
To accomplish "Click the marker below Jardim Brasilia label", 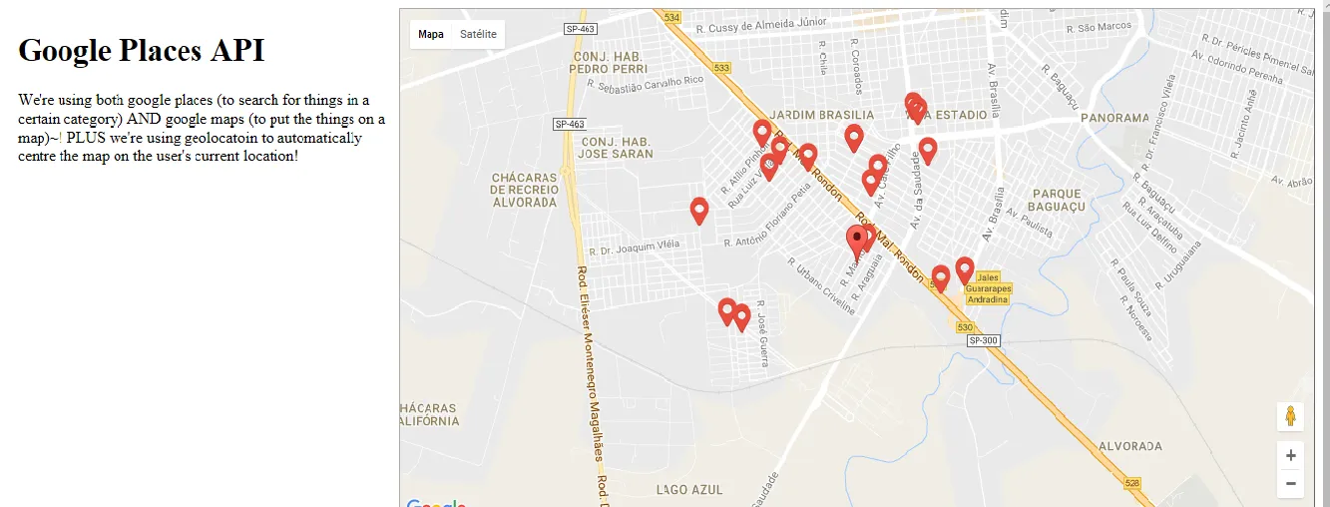I will click(x=854, y=138).
